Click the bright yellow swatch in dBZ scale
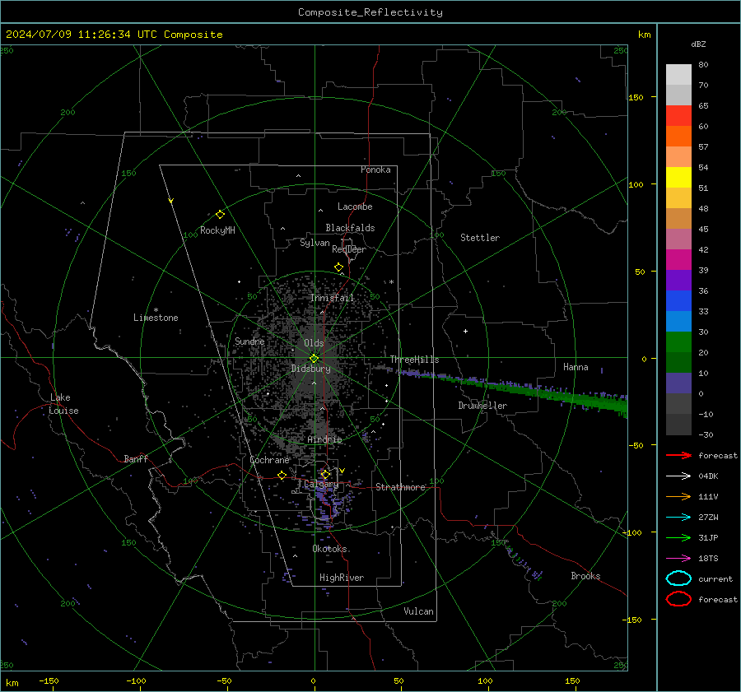Screen dimensions: 741x692 click(x=678, y=178)
